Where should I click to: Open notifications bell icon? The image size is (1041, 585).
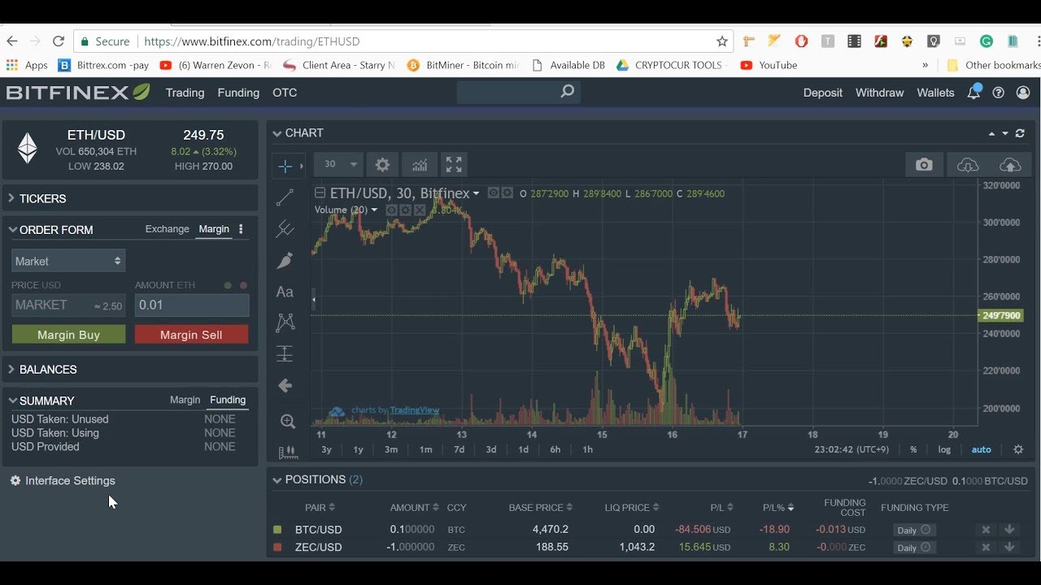pos(973,92)
